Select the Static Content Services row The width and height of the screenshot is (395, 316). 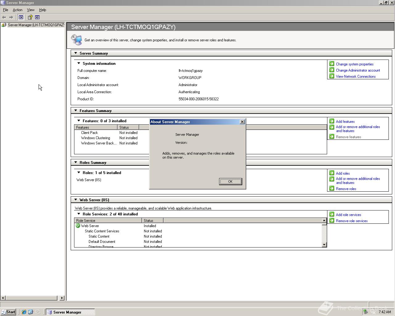point(102,231)
